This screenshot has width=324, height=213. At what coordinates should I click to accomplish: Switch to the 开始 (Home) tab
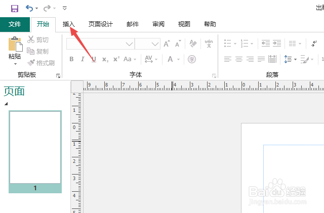pyautogui.click(x=43, y=24)
